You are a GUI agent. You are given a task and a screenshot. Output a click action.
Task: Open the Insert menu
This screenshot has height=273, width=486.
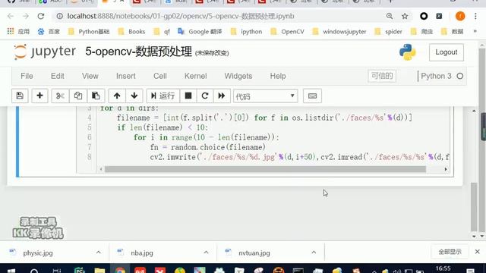126,76
